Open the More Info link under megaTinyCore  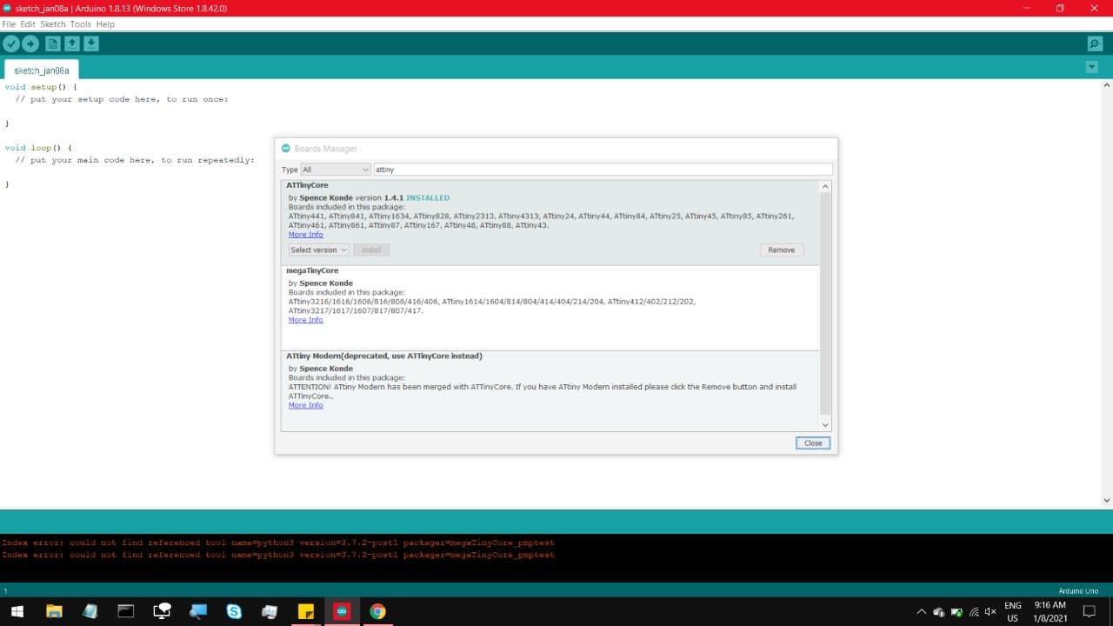[x=305, y=320]
